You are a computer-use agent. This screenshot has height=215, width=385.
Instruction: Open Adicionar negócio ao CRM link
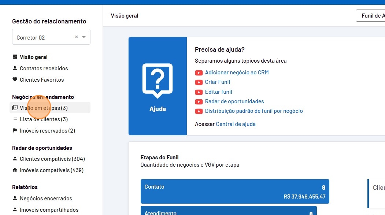point(237,73)
